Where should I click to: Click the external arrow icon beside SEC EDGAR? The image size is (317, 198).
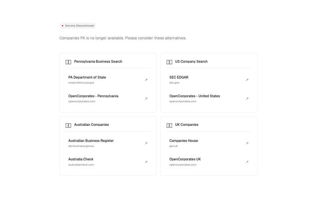click(x=247, y=80)
